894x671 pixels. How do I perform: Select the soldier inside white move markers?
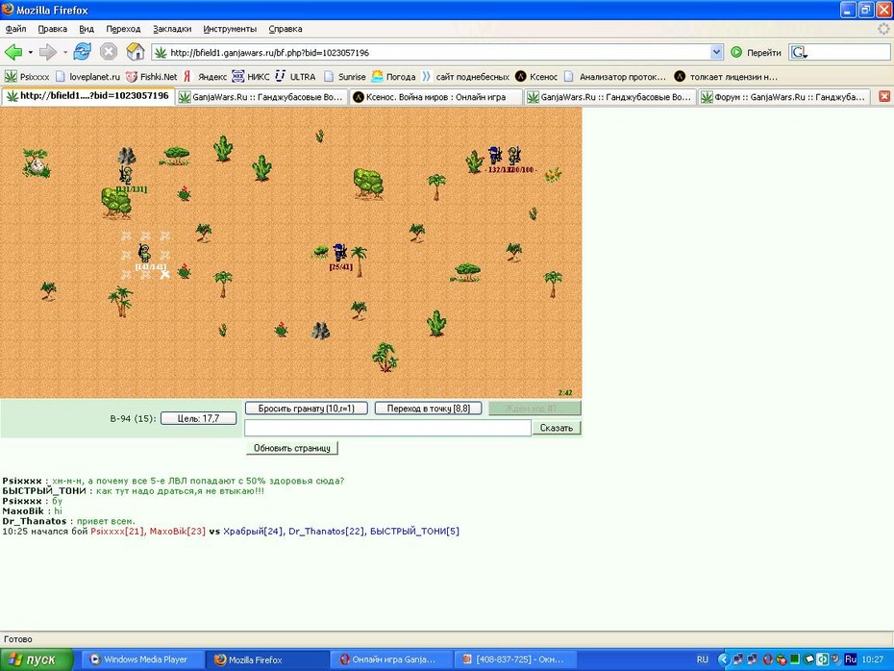pyautogui.click(x=145, y=253)
